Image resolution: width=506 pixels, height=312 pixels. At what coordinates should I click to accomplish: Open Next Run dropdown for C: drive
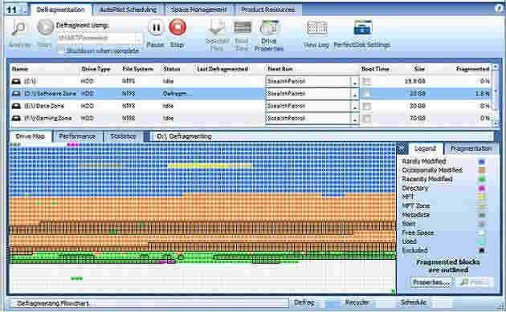tap(355, 82)
